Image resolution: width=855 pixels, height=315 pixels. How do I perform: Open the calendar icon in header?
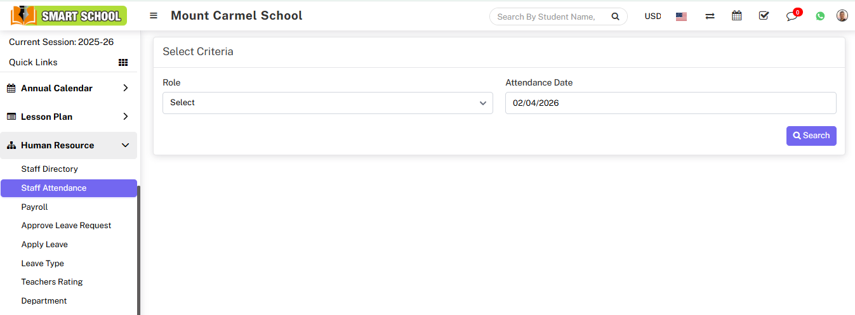(x=737, y=16)
